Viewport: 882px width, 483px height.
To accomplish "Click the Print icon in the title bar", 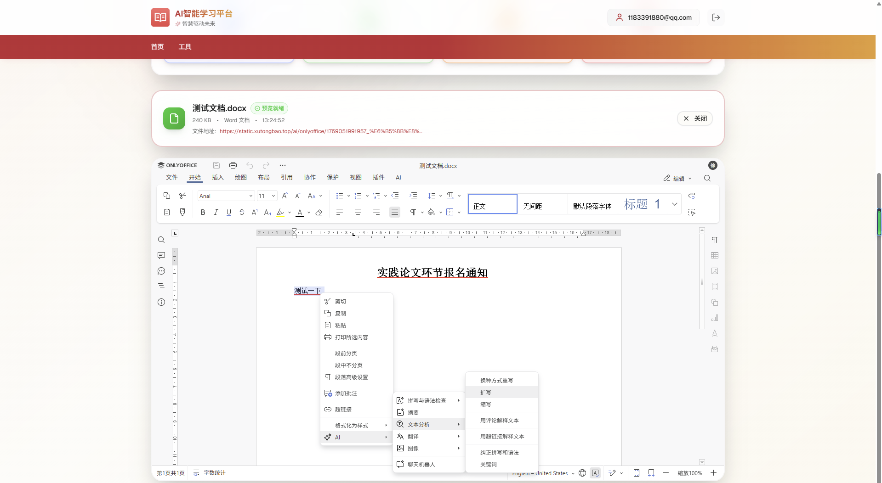I will (233, 165).
